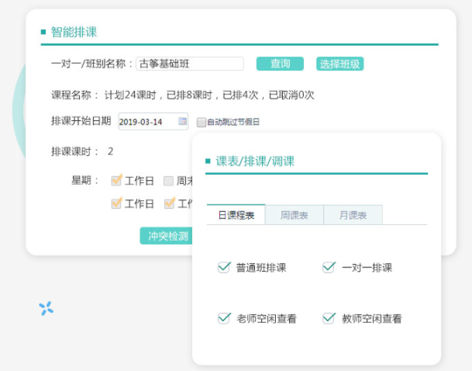Viewport: 472px width, 371px height.
Task: Uncheck 工作日 checkbox next to 星期 label
Action: point(116,181)
